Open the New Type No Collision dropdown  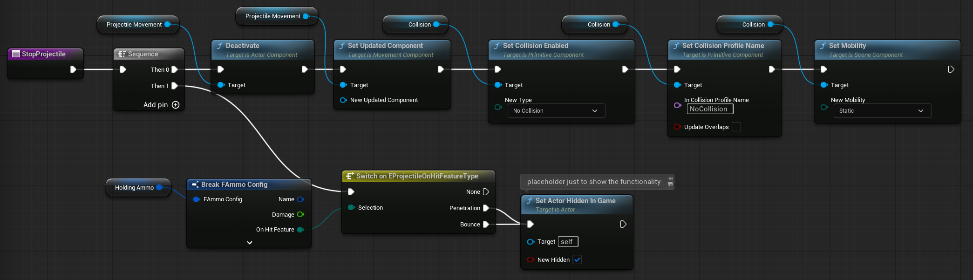tap(556, 111)
